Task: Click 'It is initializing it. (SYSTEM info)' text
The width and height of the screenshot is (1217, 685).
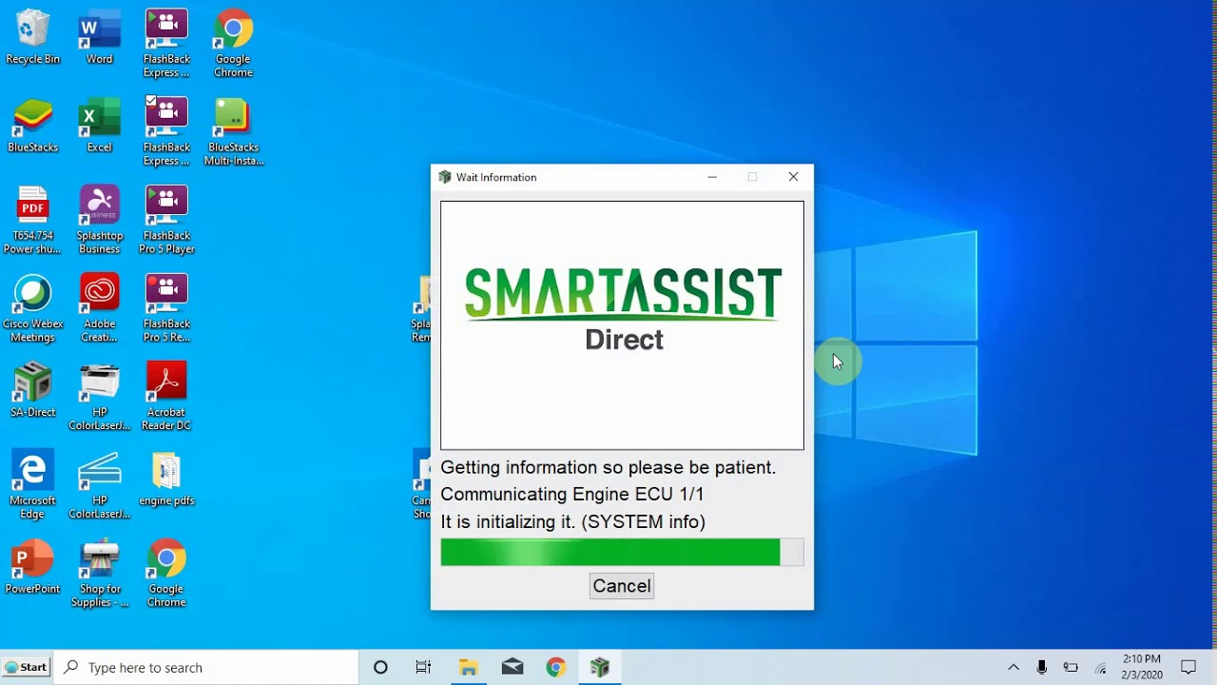Action: [x=572, y=522]
